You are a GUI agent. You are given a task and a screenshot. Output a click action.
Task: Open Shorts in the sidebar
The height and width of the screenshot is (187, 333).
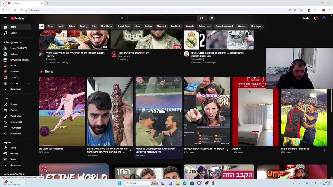click(16, 33)
